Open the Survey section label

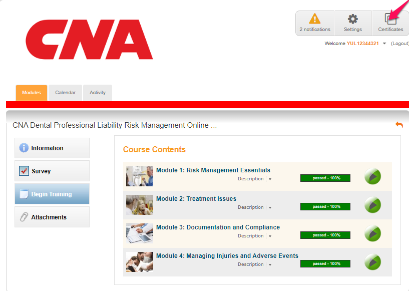(x=41, y=171)
